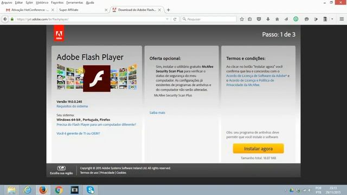Screen dimensions: 347x195
Task: Click the extension icon left of trash bin
Action: (x=316, y=19)
